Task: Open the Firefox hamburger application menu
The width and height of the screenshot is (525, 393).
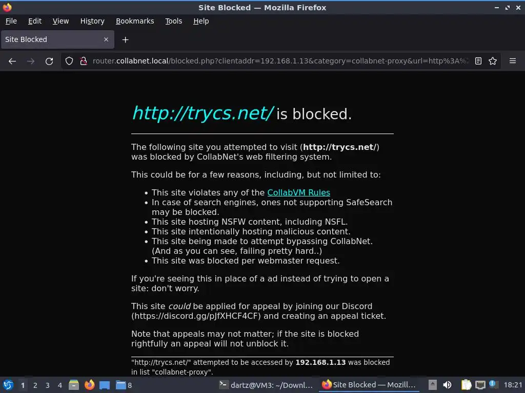Action: [x=513, y=61]
